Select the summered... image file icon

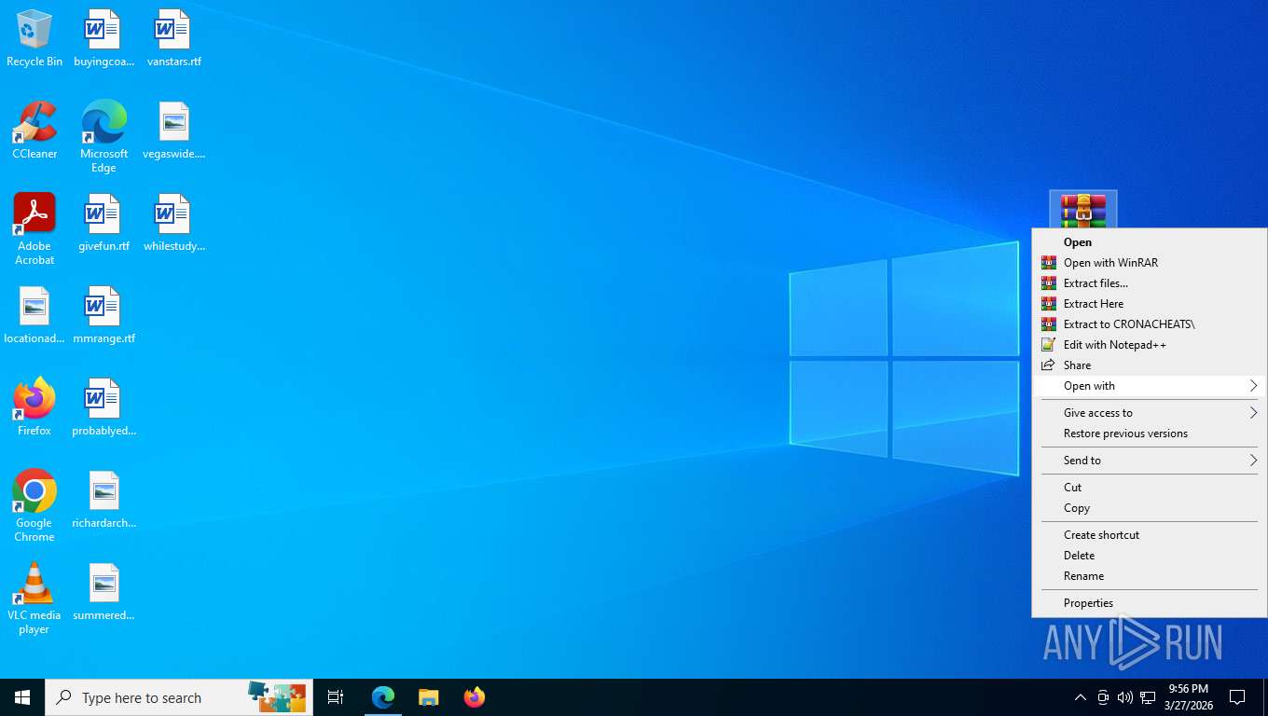coord(103,592)
